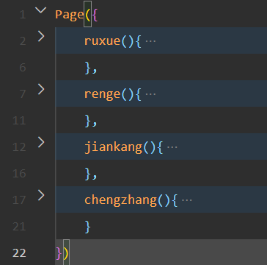This screenshot has width=267, height=265.
Task: Select line number 7 in gutter
Action: click(23, 94)
